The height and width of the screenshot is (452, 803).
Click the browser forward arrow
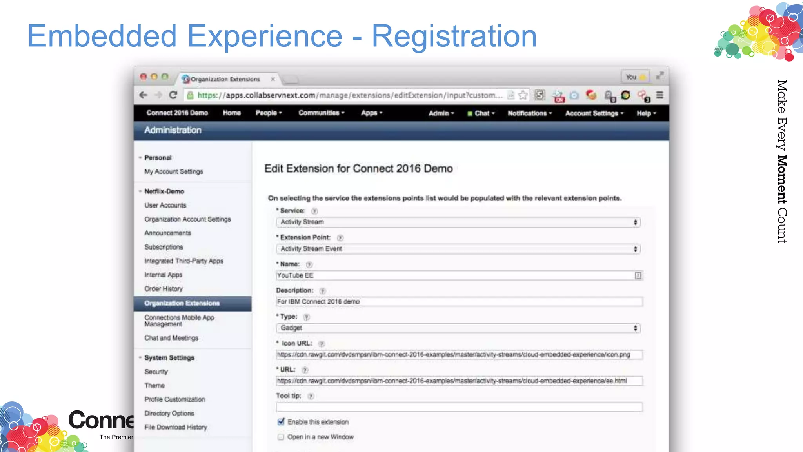[158, 95]
